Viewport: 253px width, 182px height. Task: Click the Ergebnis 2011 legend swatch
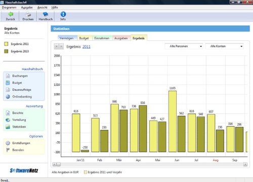(x=6, y=44)
